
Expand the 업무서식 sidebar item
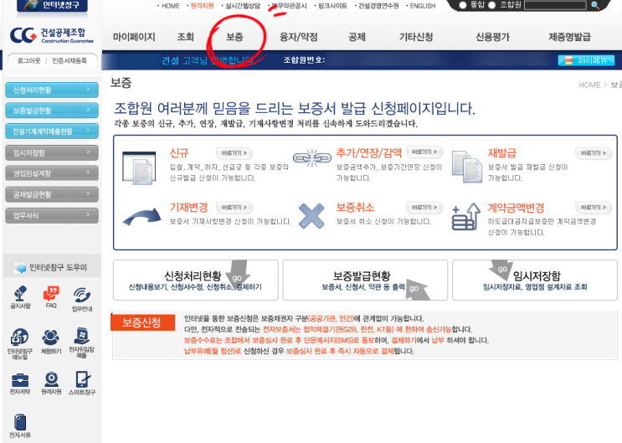pos(52,215)
